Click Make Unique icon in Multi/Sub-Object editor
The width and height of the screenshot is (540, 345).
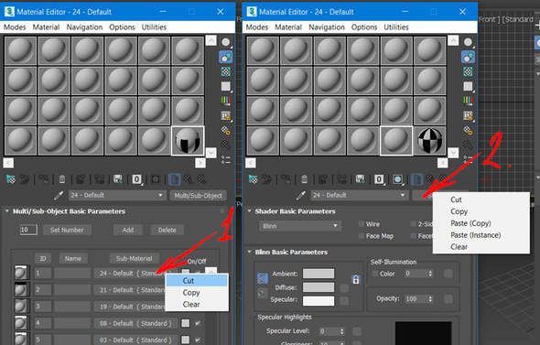click(x=100, y=179)
